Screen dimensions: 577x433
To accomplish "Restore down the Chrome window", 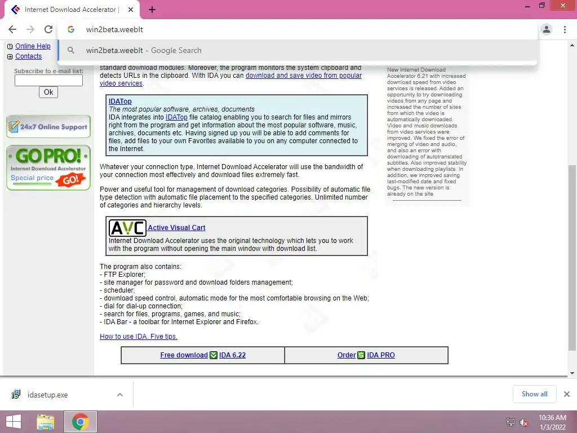I will coord(542,6).
